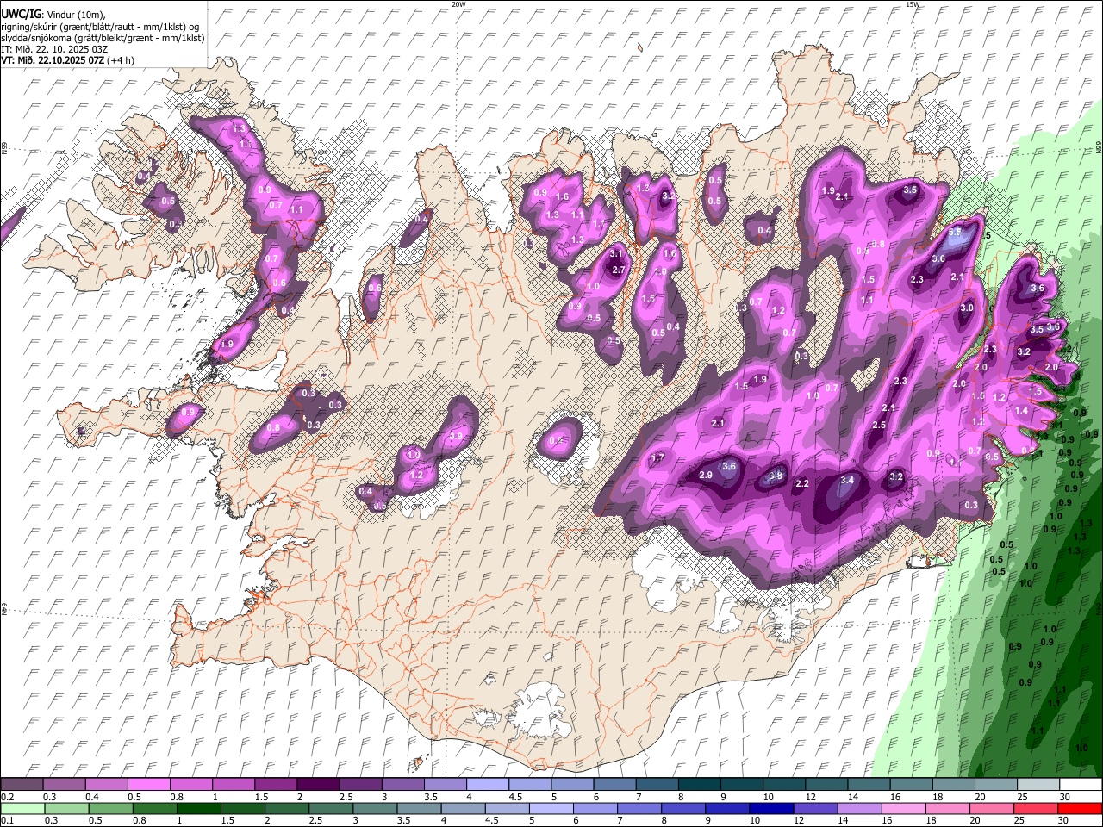1103x827 pixels.
Task: Click the 2.7 snowfall value
Action: [618, 270]
